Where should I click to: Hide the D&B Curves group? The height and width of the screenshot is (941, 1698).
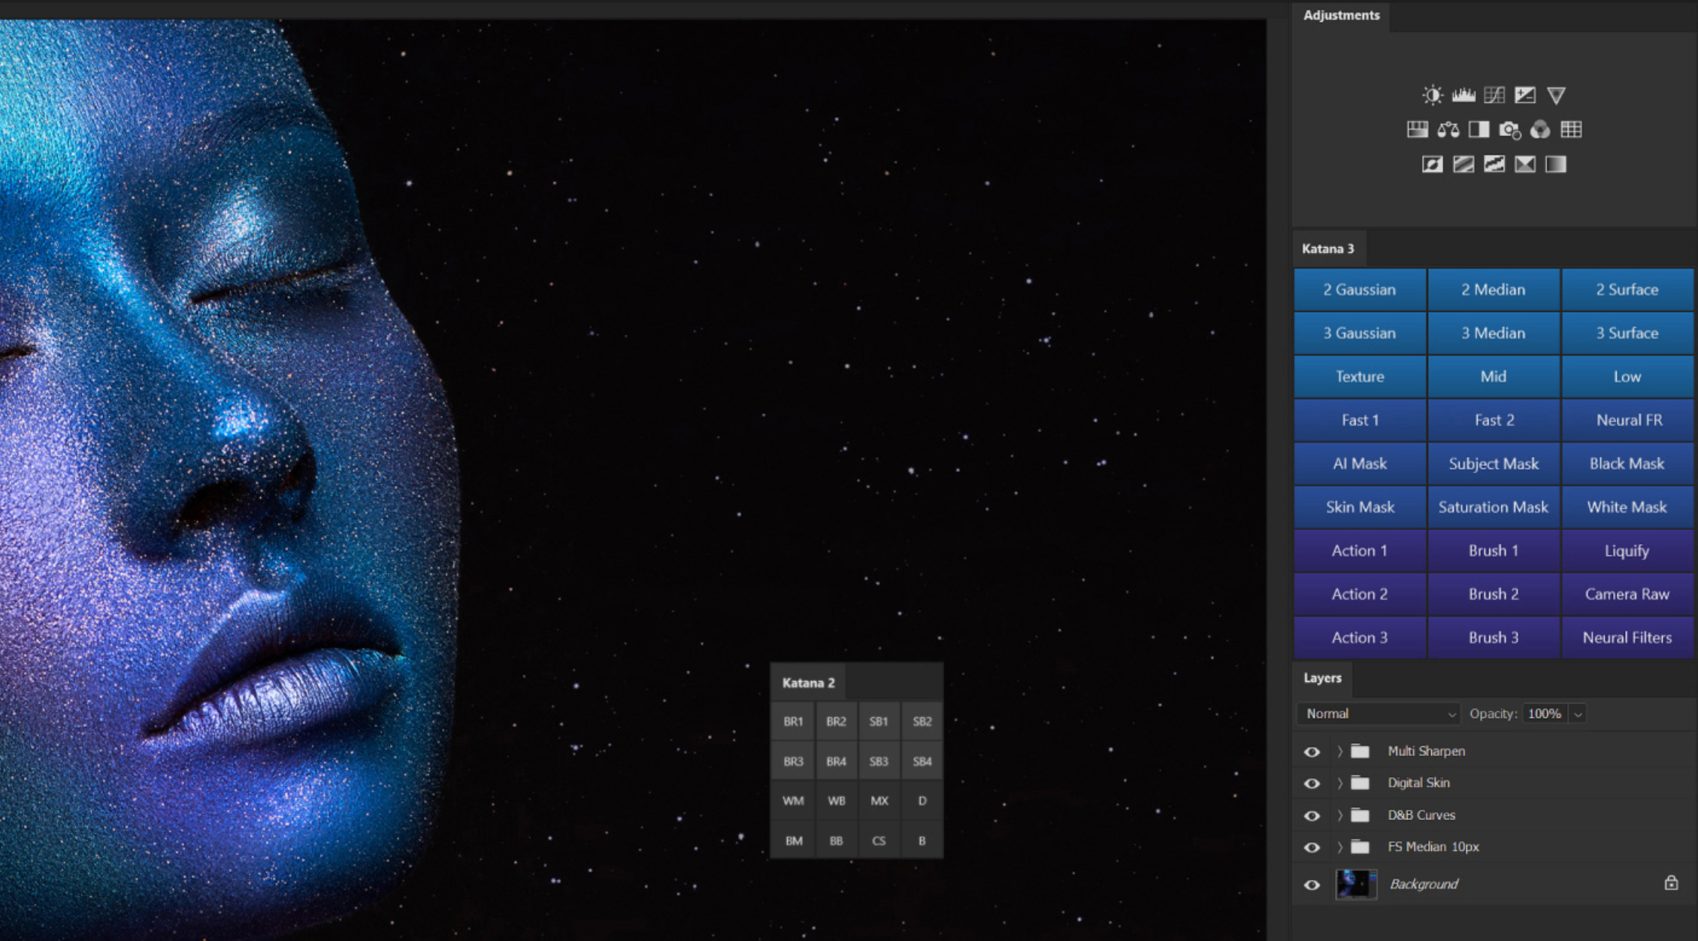tap(1312, 815)
